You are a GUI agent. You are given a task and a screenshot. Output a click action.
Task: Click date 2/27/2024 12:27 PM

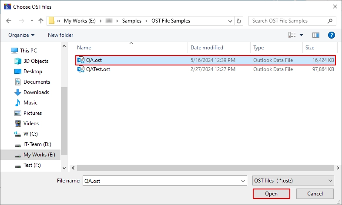click(213, 69)
